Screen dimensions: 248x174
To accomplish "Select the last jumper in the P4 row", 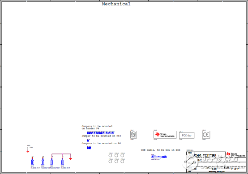I will [x=112, y=133].
